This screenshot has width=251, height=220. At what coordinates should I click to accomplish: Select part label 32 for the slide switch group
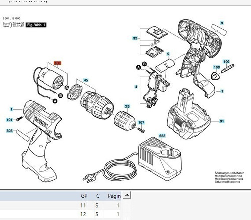point(135,38)
